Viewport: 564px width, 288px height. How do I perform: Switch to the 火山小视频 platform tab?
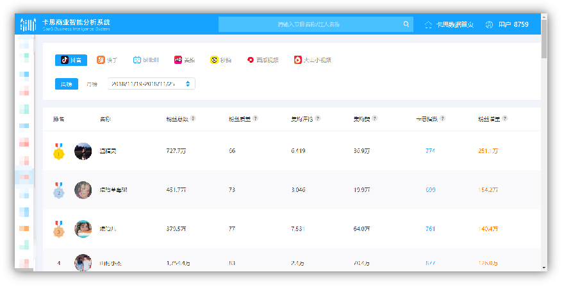pyautogui.click(x=312, y=60)
